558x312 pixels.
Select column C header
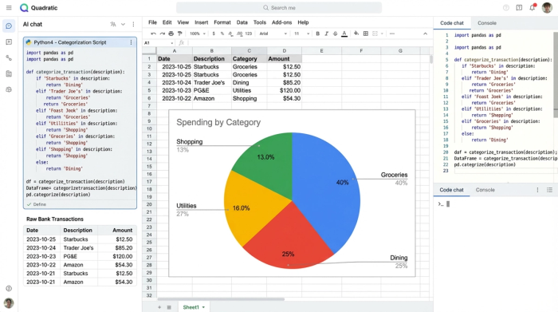[249, 50]
